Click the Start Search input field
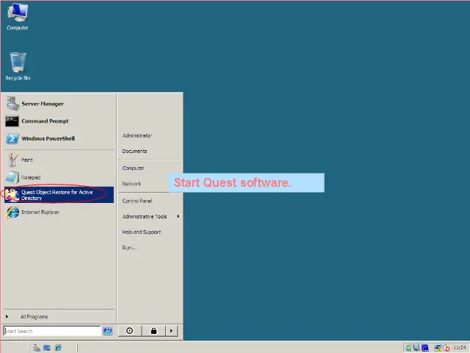Image resolution: width=470 pixels, height=353 pixels. (x=51, y=331)
